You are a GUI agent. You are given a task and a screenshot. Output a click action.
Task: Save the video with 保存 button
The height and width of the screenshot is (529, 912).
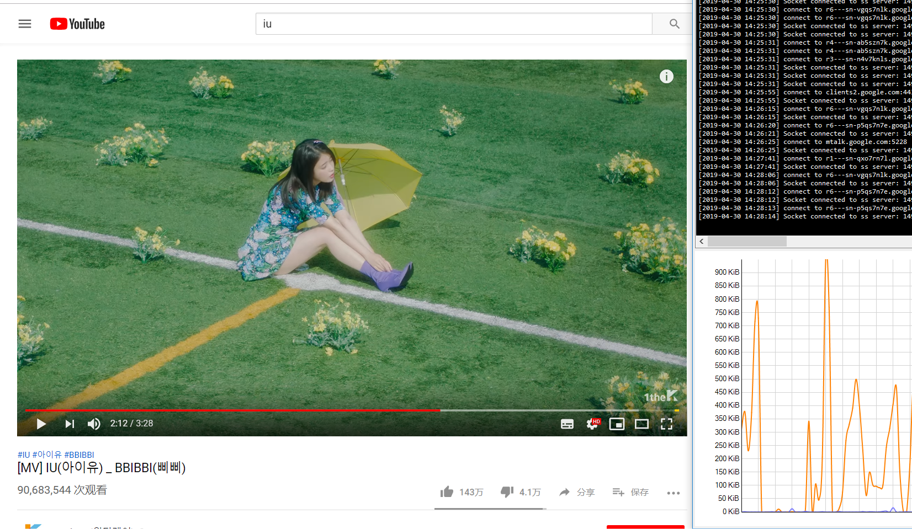pyautogui.click(x=630, y=492)
